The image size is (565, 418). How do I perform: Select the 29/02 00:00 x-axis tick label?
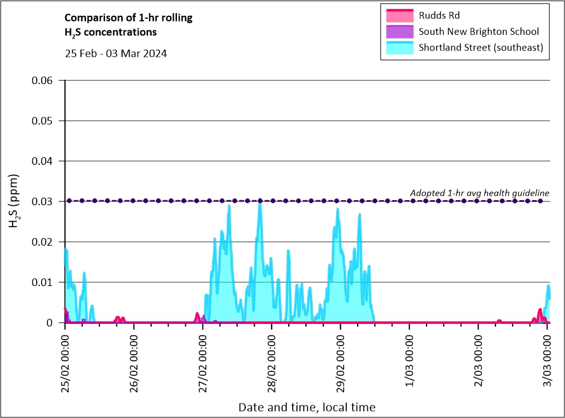tap(341, 361)
